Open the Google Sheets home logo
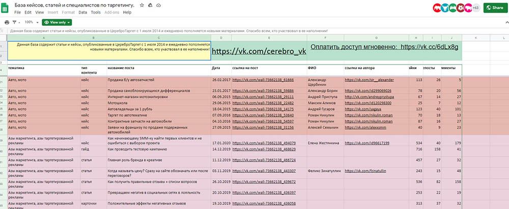509x209 pixels. [5, 8]
